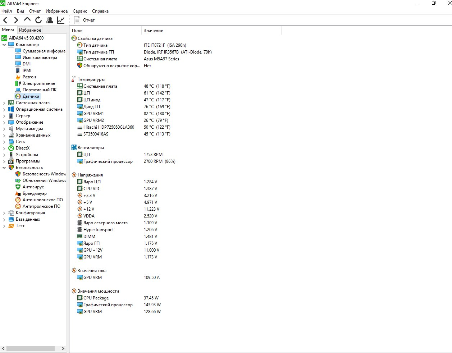Click the Ядро северного моста chip icon
Viewport: 452px width, 353px height.
[x=80, y=223]
